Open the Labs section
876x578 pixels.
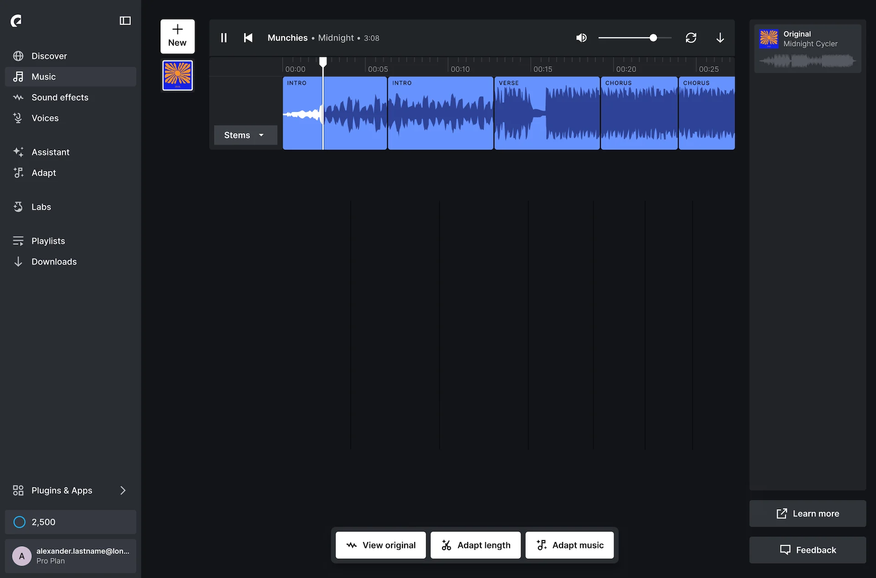41,207
